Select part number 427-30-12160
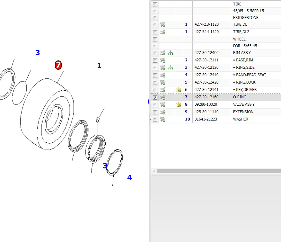 pos(206,97)
